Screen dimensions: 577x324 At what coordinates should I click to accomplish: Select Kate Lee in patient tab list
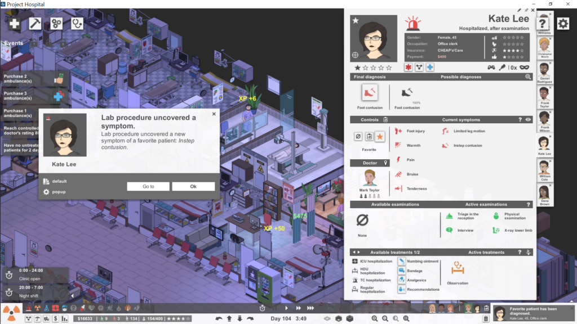click(544, 146)
